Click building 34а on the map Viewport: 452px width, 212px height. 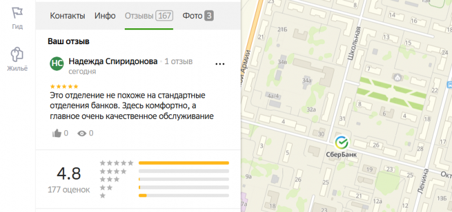(x=307, y=80)
